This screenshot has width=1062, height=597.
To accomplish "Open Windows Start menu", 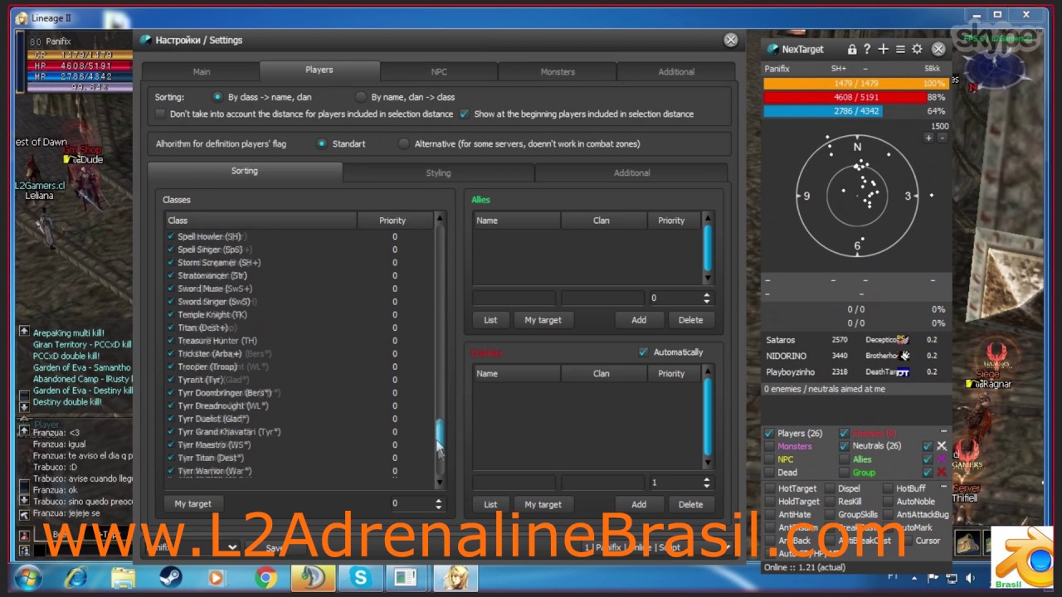I will tap(27, 577).
